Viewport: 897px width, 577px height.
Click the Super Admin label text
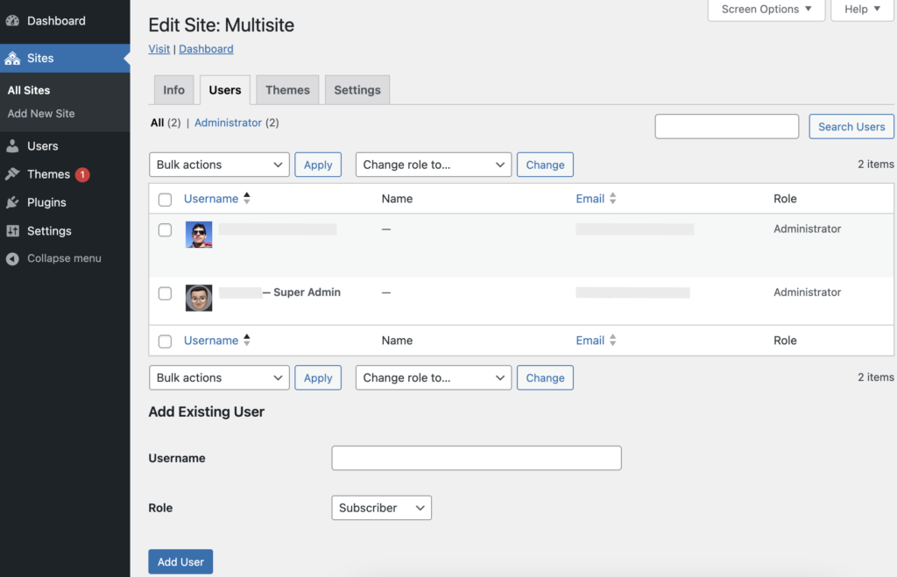[307, 292]
